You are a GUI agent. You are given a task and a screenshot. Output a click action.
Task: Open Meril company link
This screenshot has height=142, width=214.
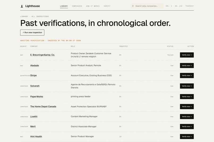(33, 126)
